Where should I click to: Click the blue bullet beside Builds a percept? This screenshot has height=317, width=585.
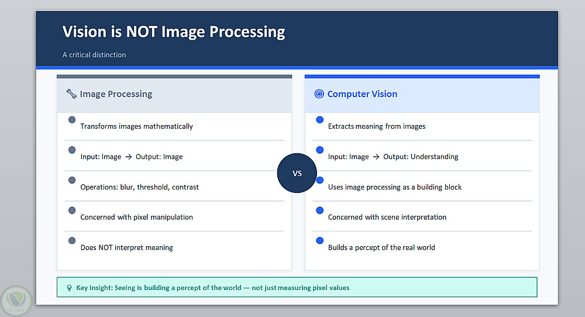(x=319, y=240)
